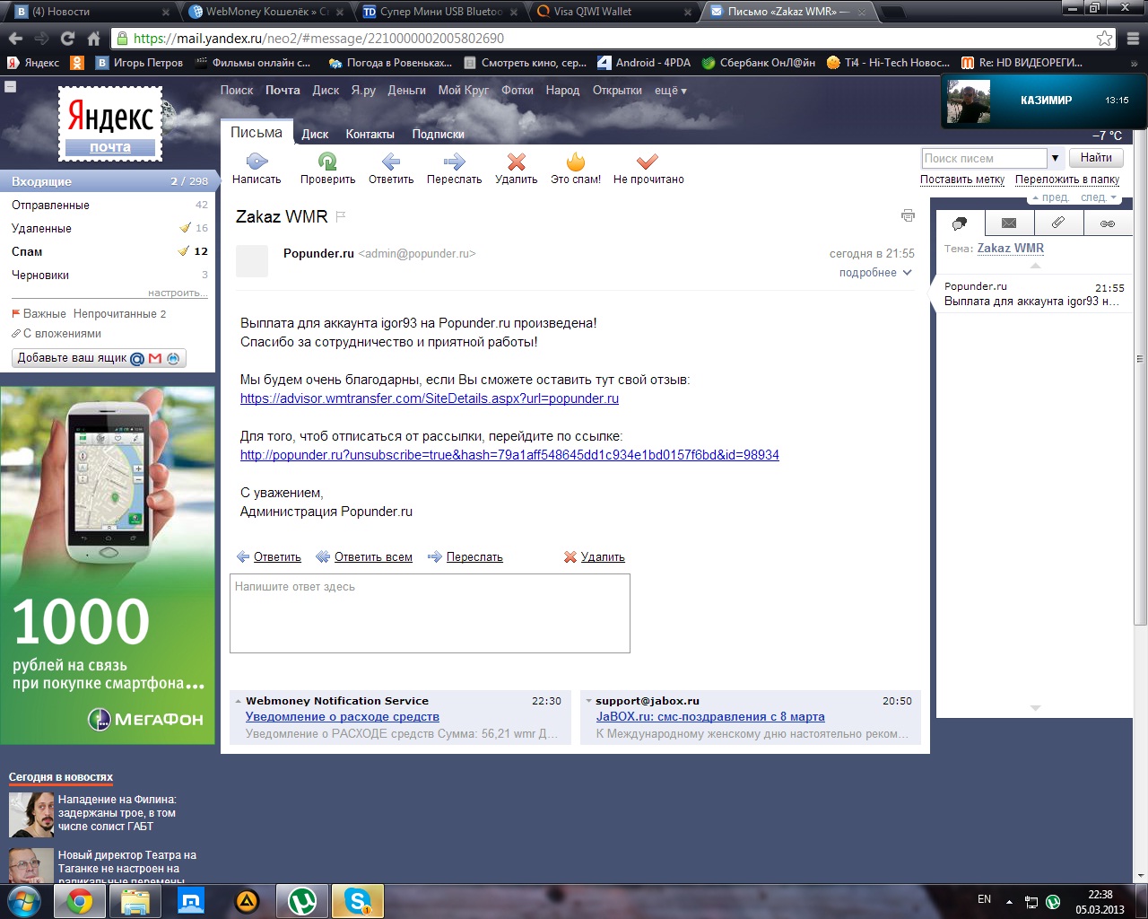Toggle the flag beside Zakaz WMR subject
The image size is (1148, 919).
tap(341, 216)
